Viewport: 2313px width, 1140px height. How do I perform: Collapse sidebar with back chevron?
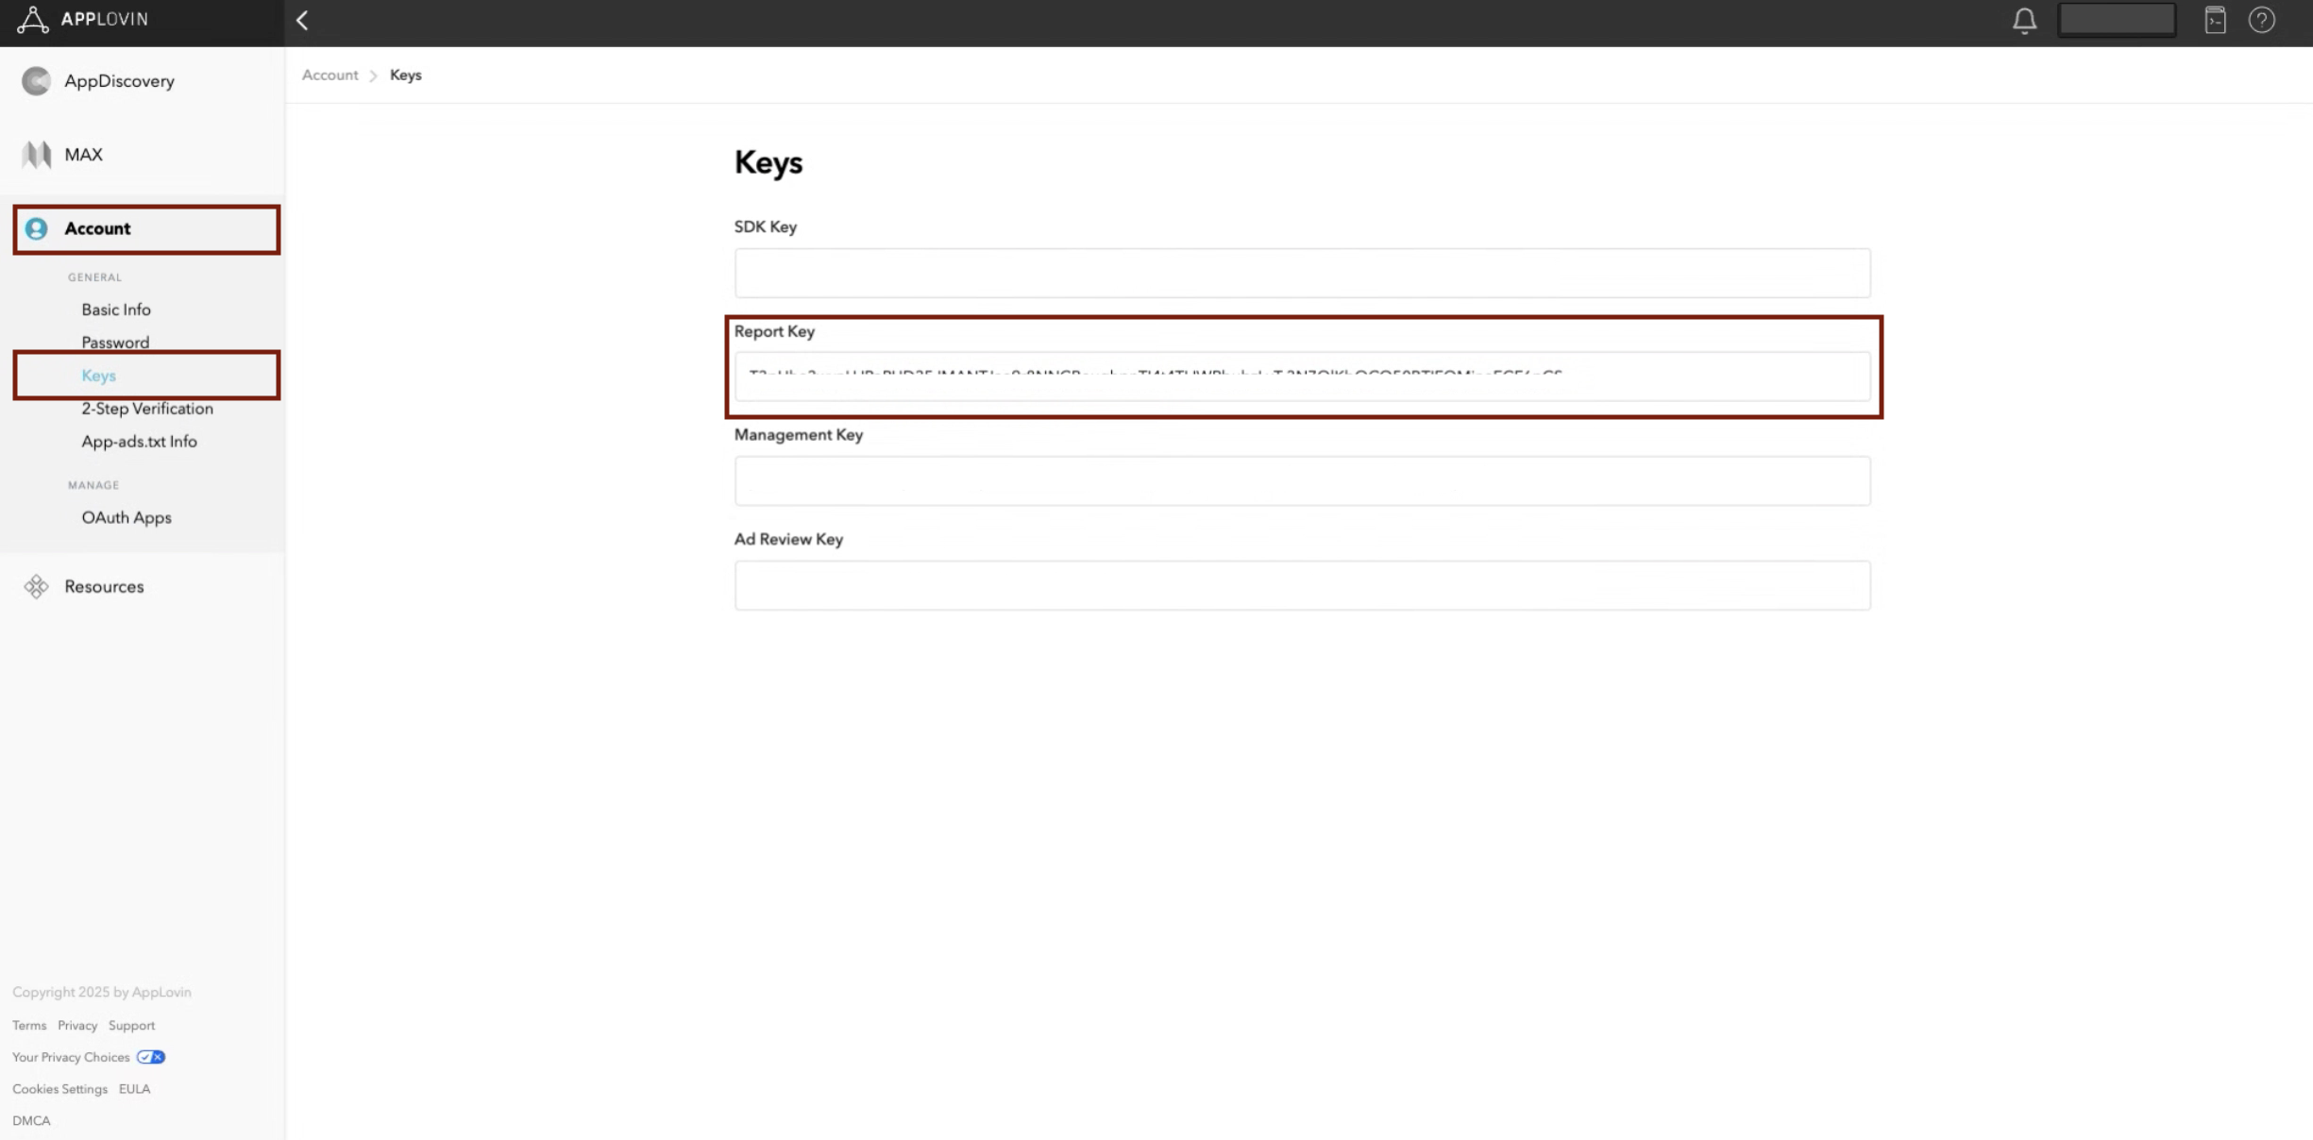pos(302,21)
